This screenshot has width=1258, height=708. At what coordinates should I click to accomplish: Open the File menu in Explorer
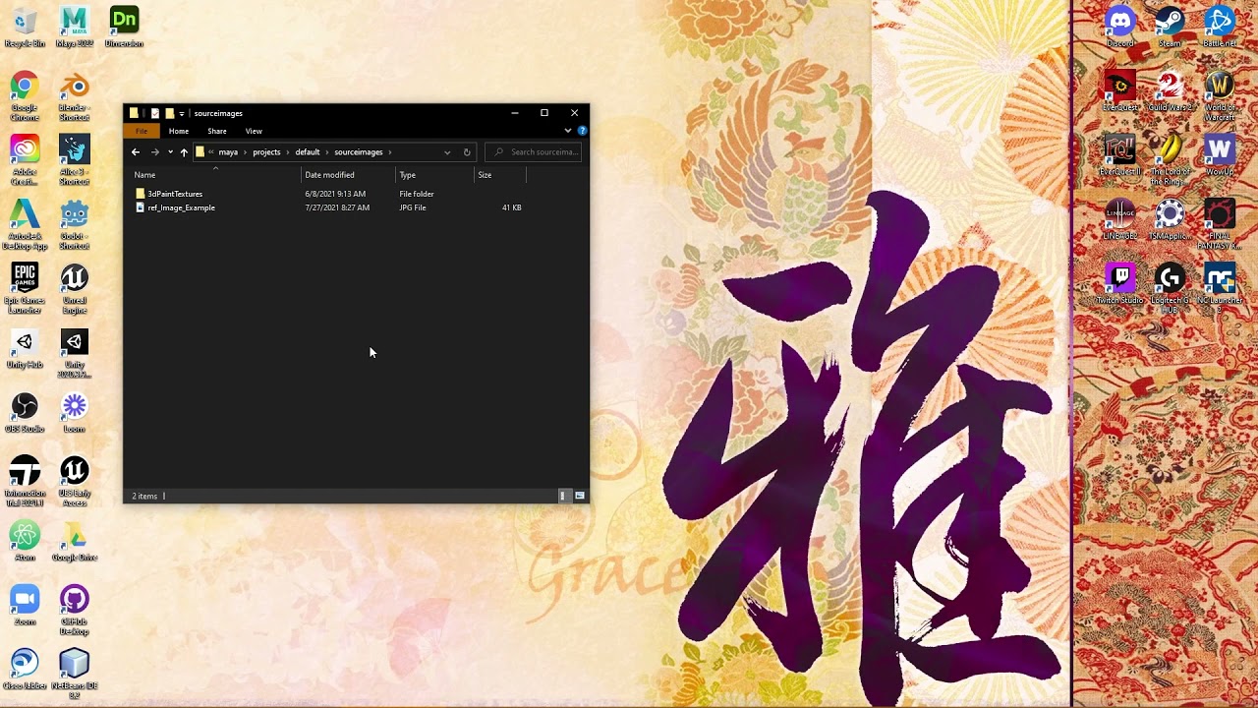tap(142, 131)
